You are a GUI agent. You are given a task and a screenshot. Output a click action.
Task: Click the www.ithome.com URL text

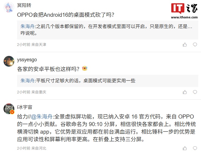click(184, 17)
